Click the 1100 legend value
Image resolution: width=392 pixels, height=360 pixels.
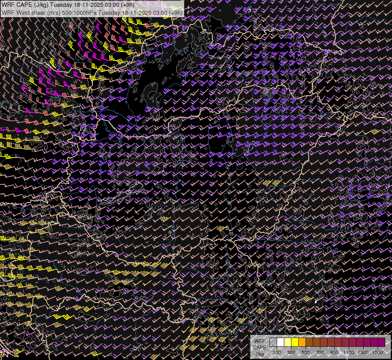(x=349, y=352)
